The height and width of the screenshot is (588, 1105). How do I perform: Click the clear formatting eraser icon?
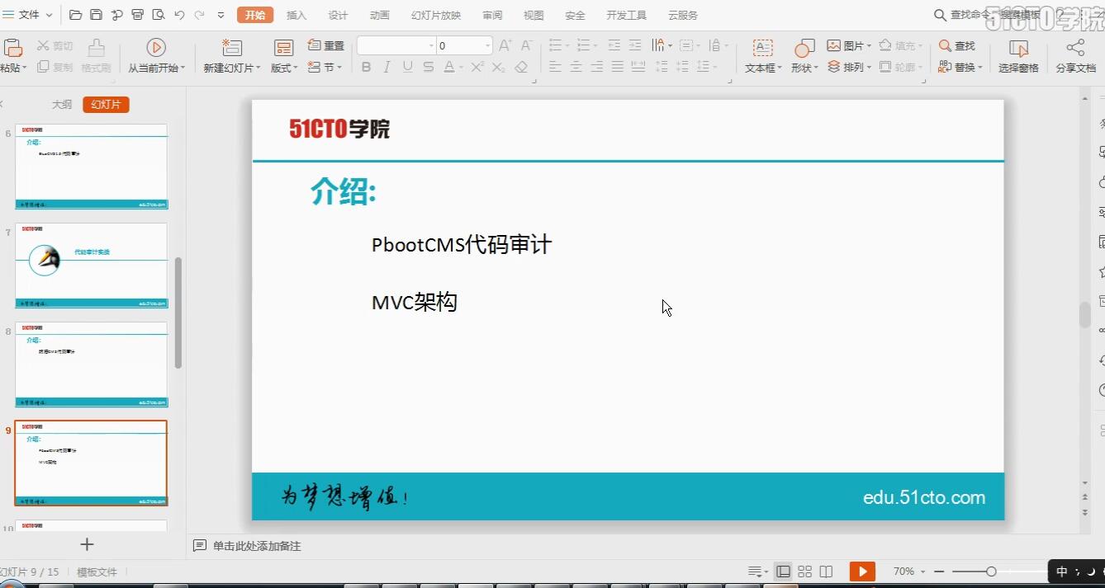point(521,68)
